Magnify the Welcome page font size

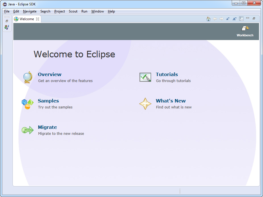coord(235,19)
